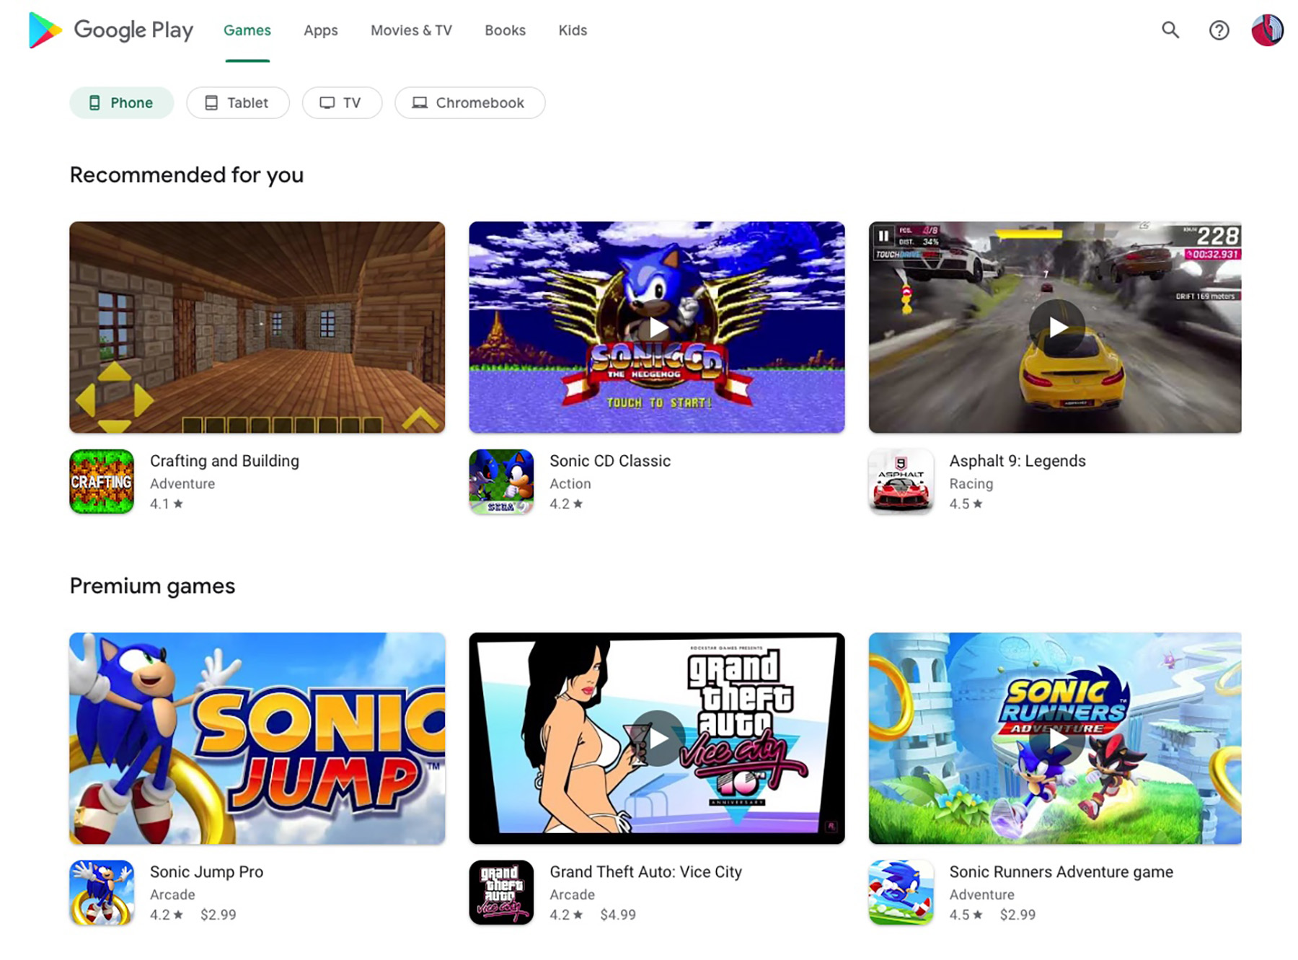Image resolution: width=1298 pixels, height=960 pixels.
Task: Select the Chromebook device filter
Action: pos(469,103)
